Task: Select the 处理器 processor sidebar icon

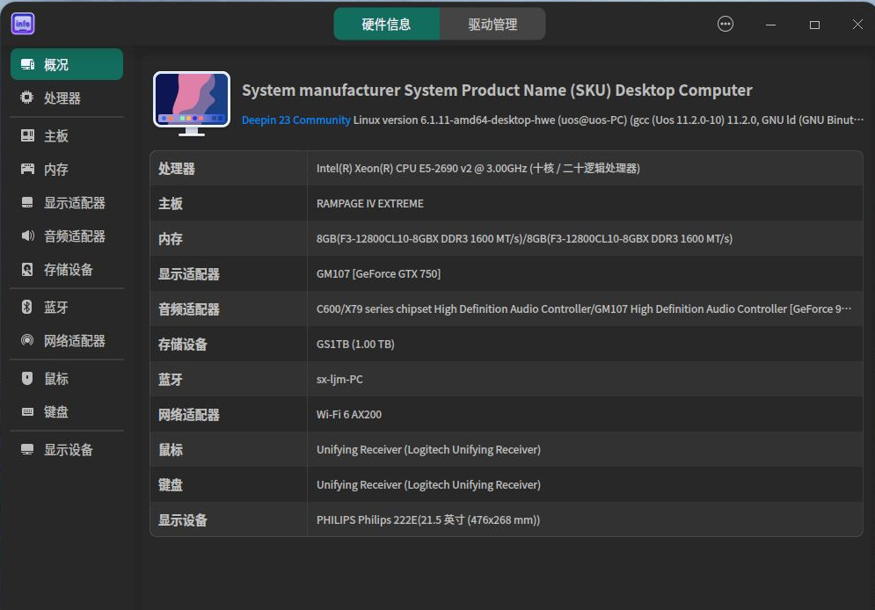Action: coord(27,98)
